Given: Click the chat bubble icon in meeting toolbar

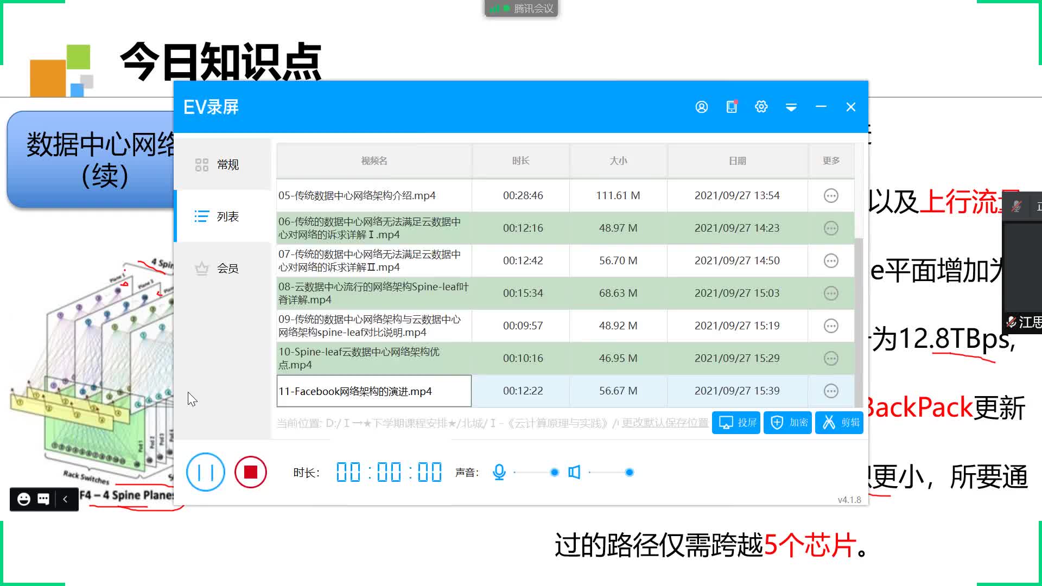Looking at the screenshot, I should tap(43, 499).
